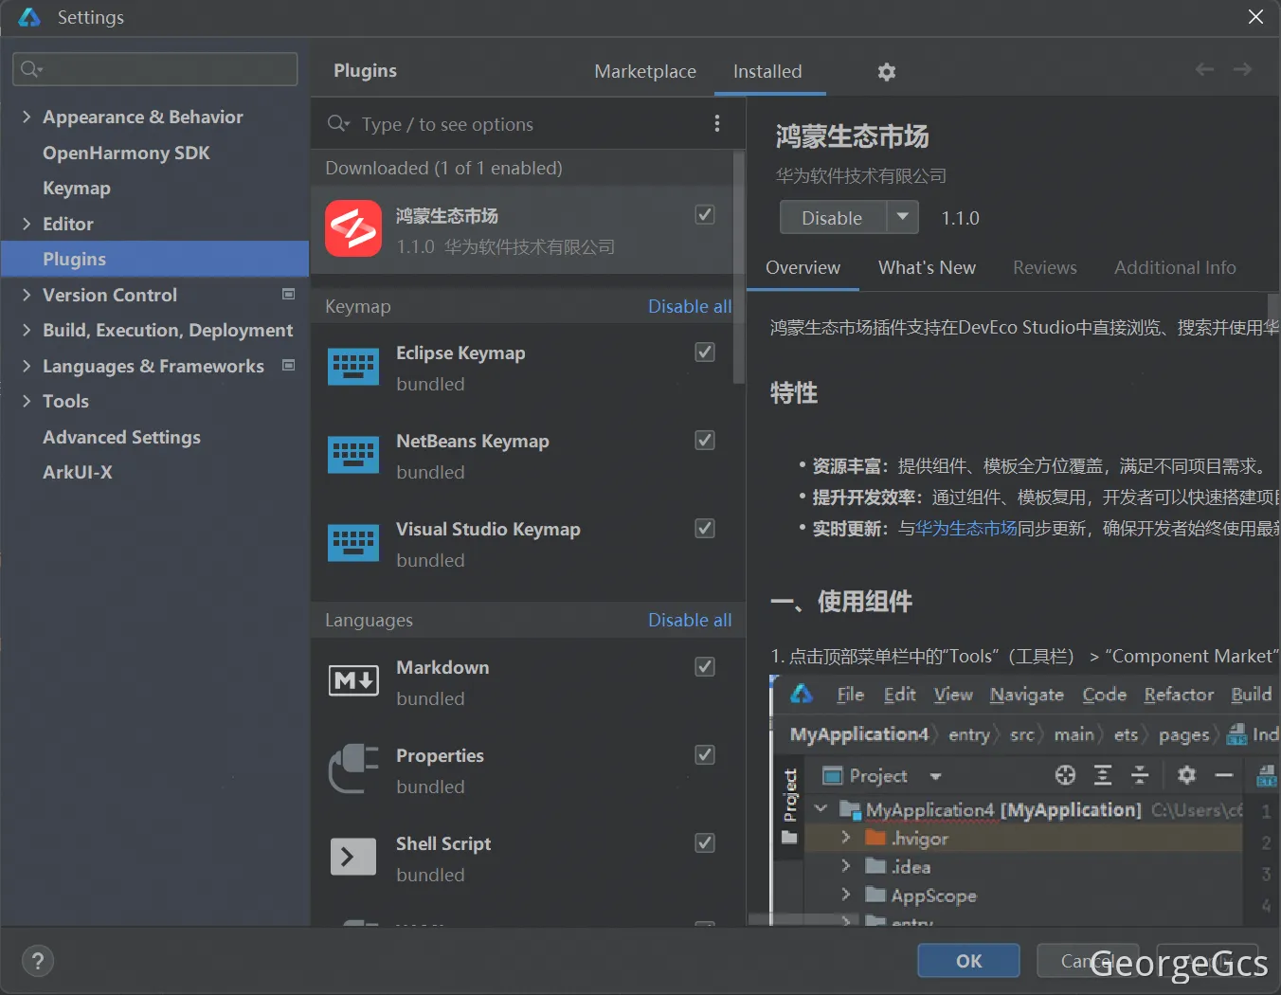Open the Overview tab

point(803,267)
